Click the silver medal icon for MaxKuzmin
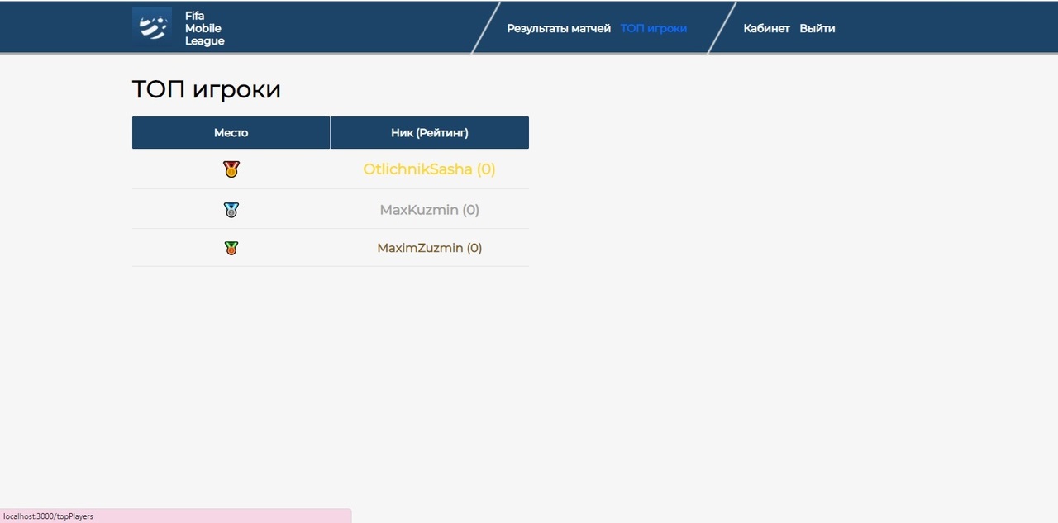 click(x=231, y=210)
